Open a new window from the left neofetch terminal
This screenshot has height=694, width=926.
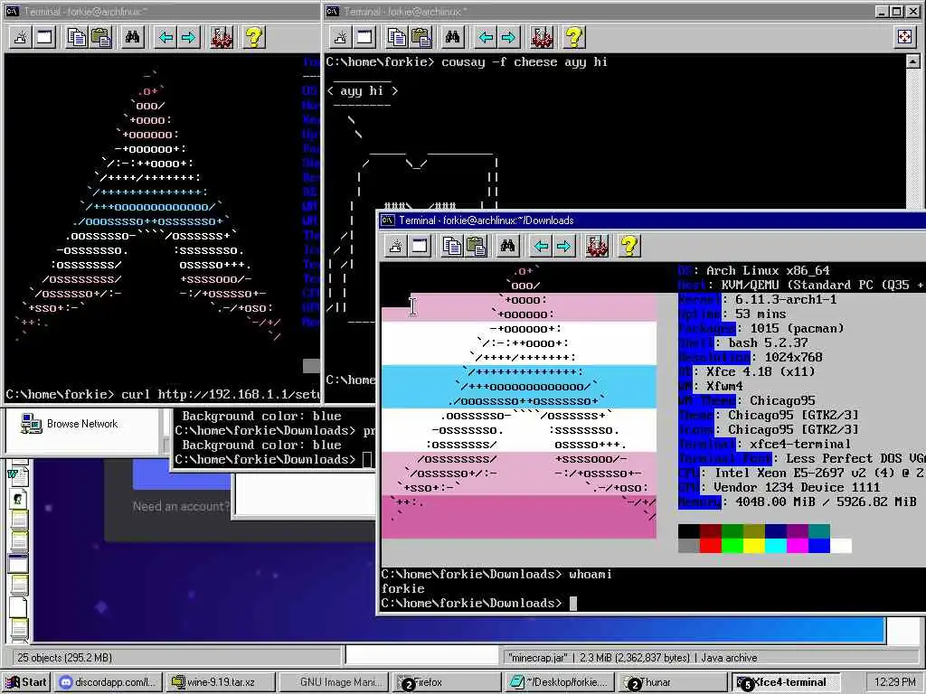pyautogui.click(x=45, y=37)
